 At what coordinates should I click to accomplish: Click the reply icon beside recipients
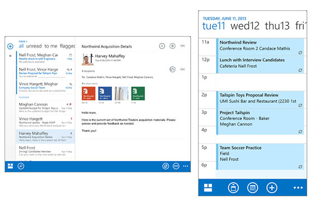pos(172,69)
